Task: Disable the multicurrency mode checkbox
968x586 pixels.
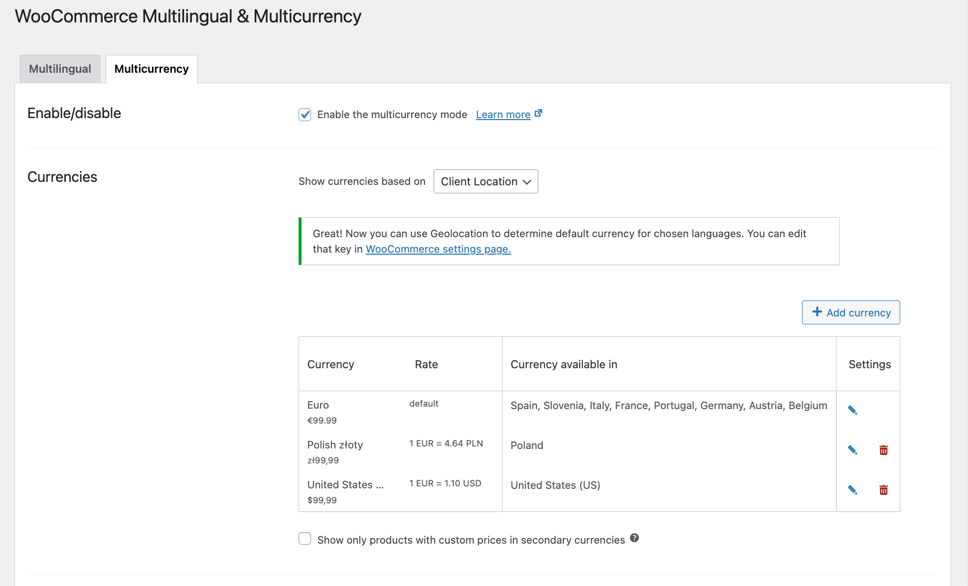Action: pos(305,115)
